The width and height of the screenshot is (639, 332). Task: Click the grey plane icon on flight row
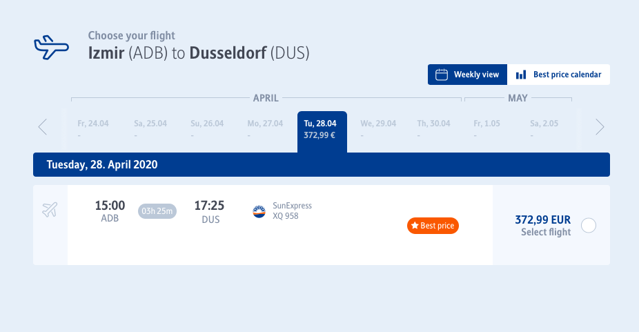pyautogui.click(x=50, y=210)
